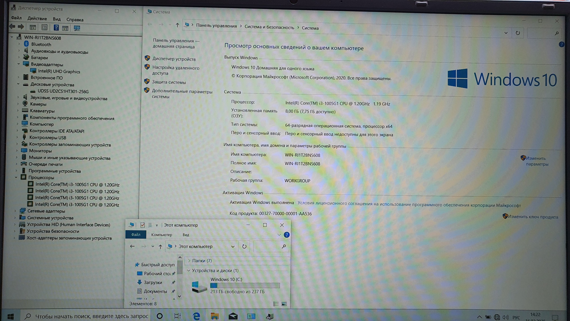Open address dropdown in Этот компьютер window
Viewport: 570px width, 321px height.
point(233,247)
